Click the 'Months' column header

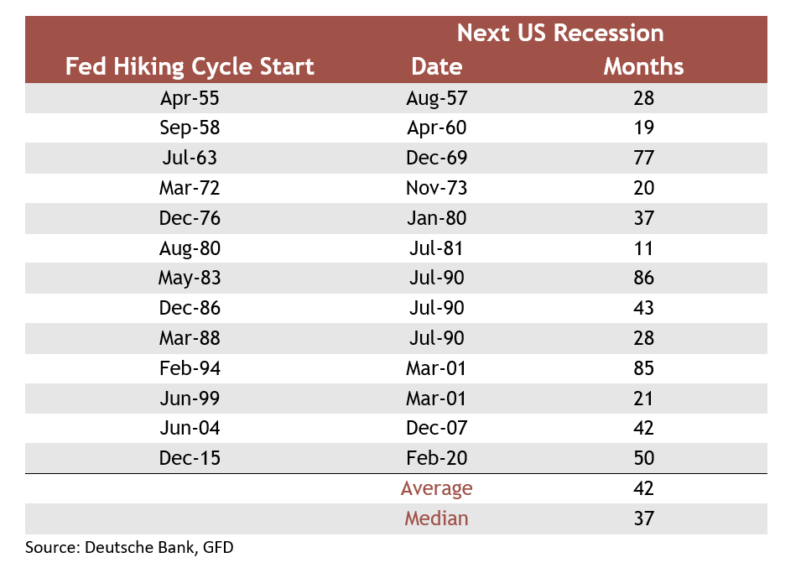[643, 66]
